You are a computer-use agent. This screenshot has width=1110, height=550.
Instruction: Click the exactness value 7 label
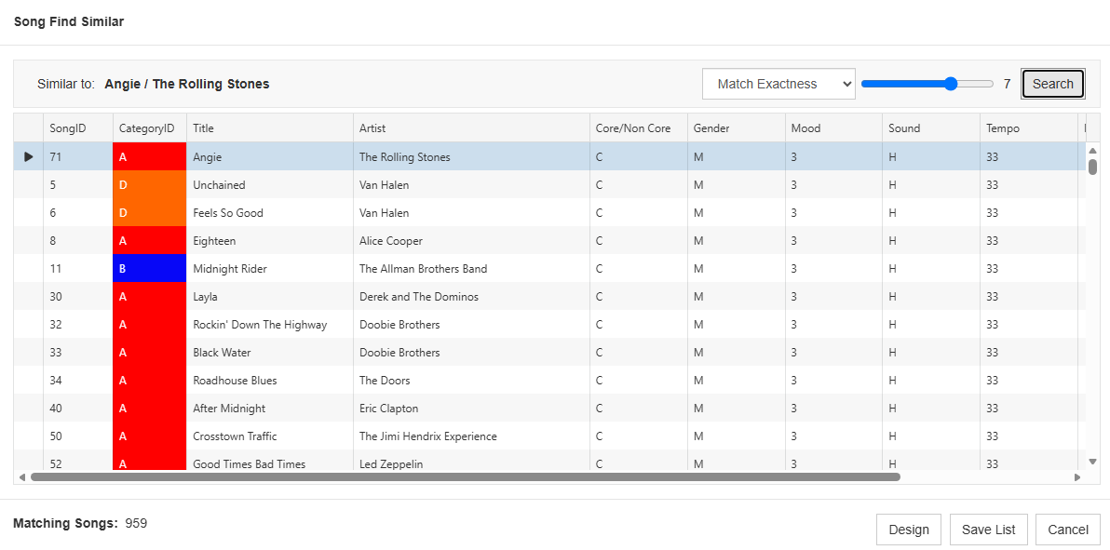pyautogui.click(x=1007, y=84)
